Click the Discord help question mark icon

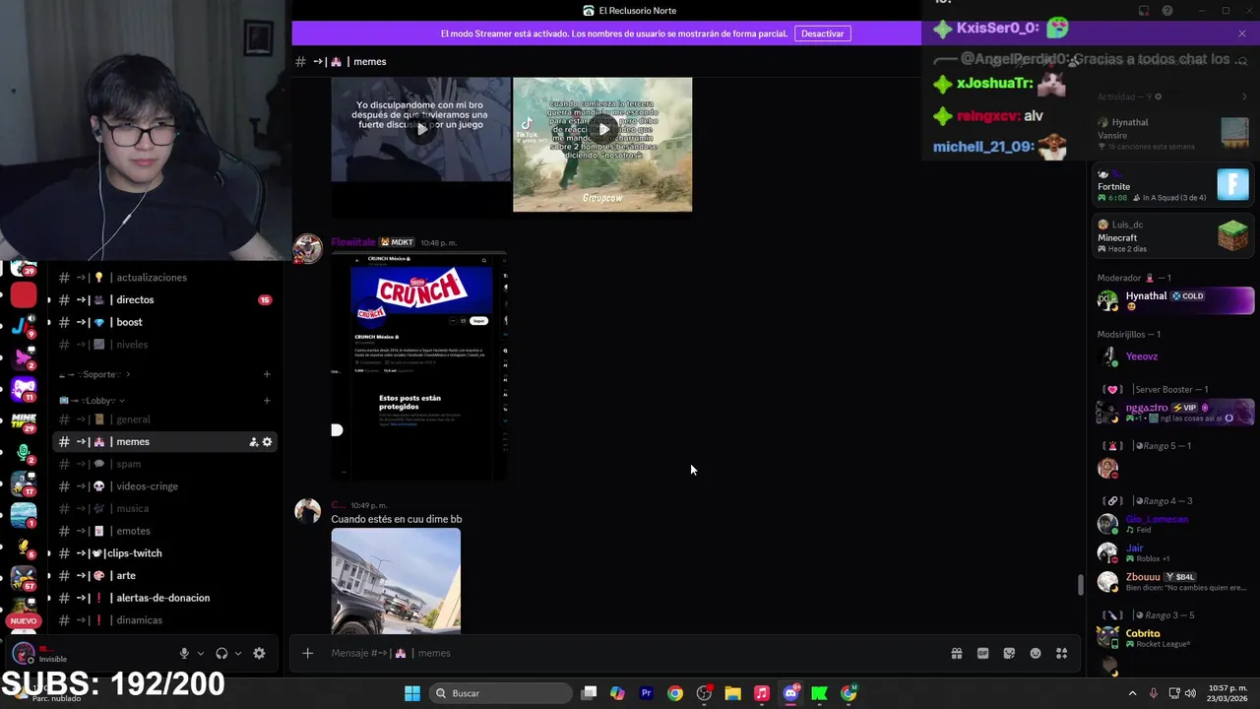pos(1167,11)
